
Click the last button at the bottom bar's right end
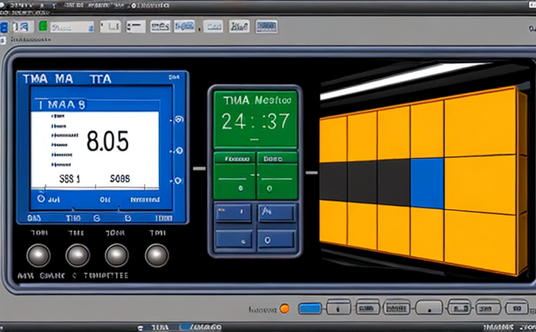tap(517, 308)
